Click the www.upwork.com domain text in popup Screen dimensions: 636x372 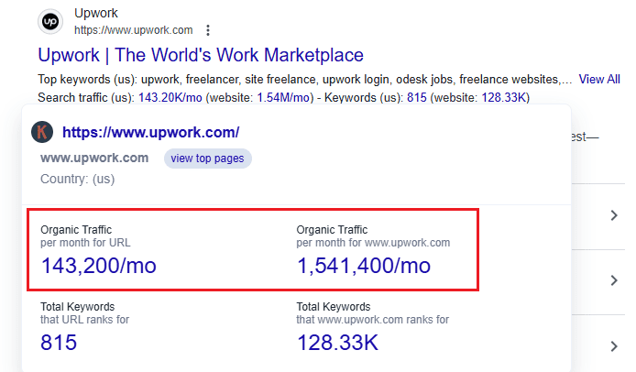tap(94, 158)
